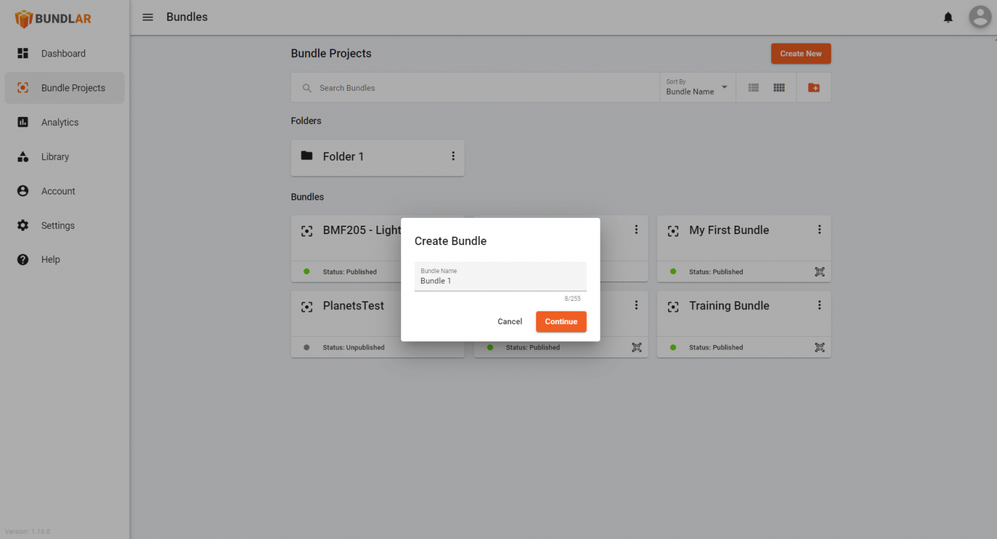The image size is (997, 539).
Task: Expand the Sort By Bundle Name dropdown
Action: point(697,88)
